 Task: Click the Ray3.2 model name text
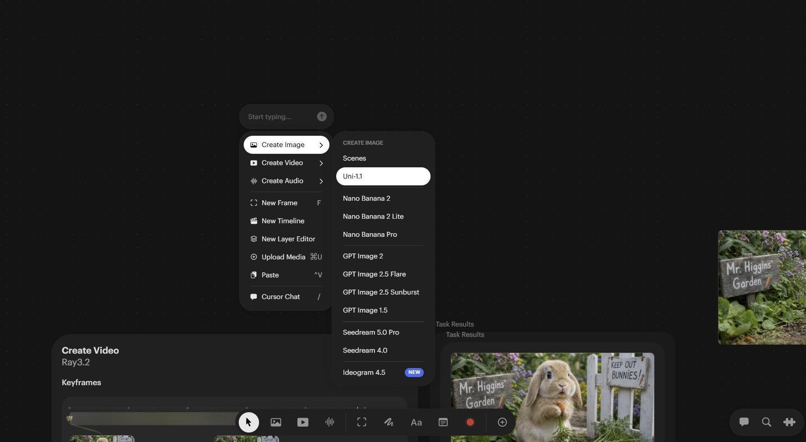pos(76,362)
